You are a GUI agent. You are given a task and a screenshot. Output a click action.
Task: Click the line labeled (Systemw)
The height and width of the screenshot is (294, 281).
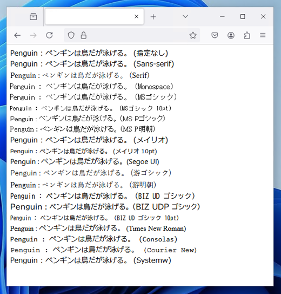91,260
